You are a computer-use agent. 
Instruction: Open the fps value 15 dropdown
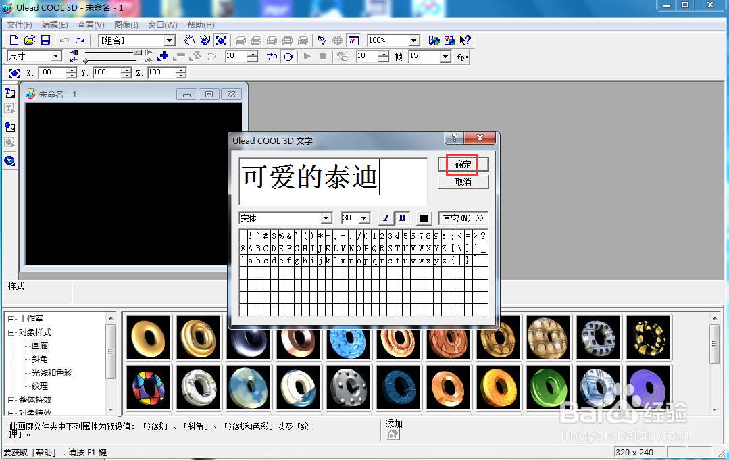tap(445, 57)
